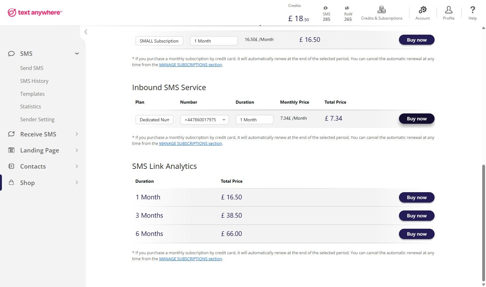This screenshot has height=287, width=486.
Task: Open the Landing Page section
Action: click(39, 150)
